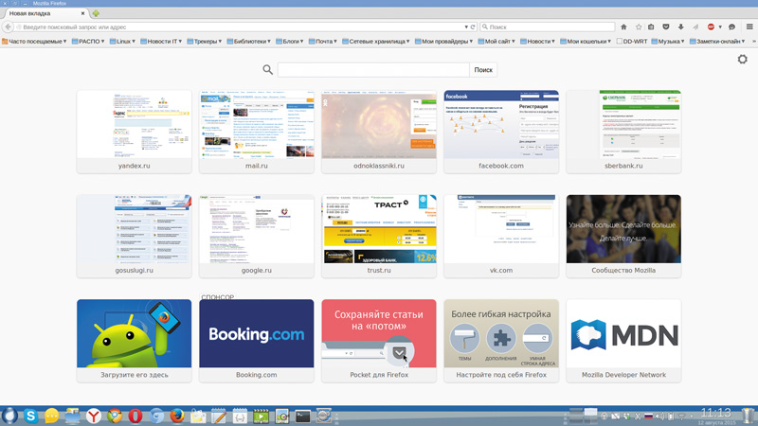Image resolution: width=758 pixels, height=426 pixels.
Task: Open the video player icon in the taskbar
Action: (x=261, y=416)
